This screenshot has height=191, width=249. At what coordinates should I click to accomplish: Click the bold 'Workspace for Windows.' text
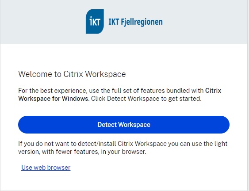click(x=54, y=99)
